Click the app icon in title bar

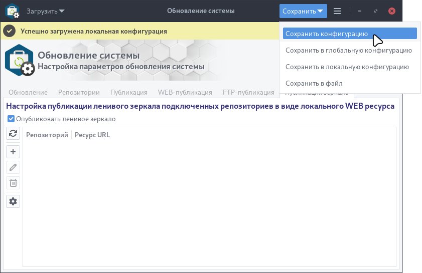point(13,12)
